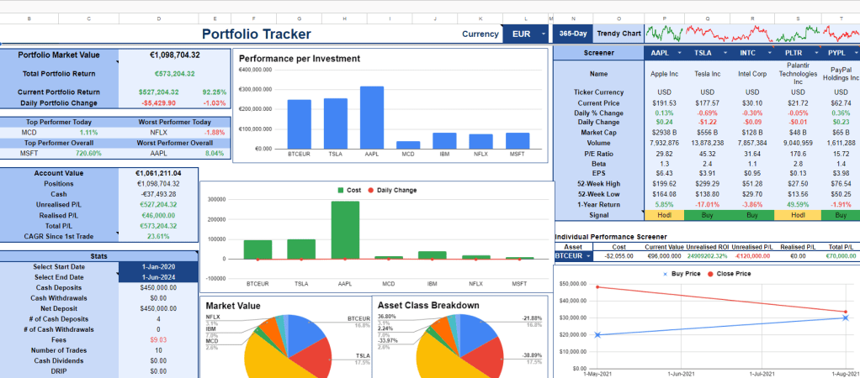Select column L header
Image resolution: width=860 pixels, height=378 pixels.
(526, 18)
